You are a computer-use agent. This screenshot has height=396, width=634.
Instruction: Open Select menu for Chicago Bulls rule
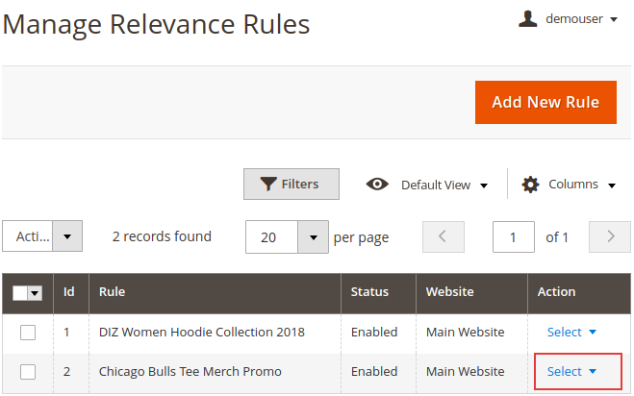(x=572, y=371)
